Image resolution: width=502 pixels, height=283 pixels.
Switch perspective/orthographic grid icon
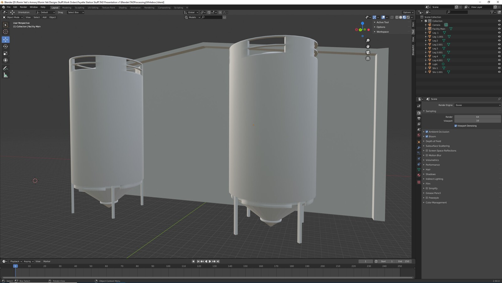click(x=368, y=58)
